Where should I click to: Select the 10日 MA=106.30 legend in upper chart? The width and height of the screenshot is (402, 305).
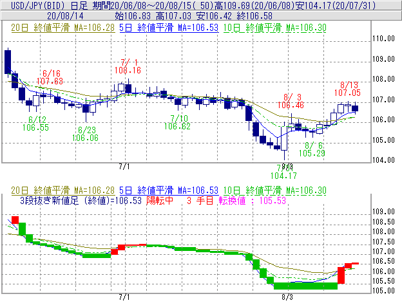click(x=275, y=28)
